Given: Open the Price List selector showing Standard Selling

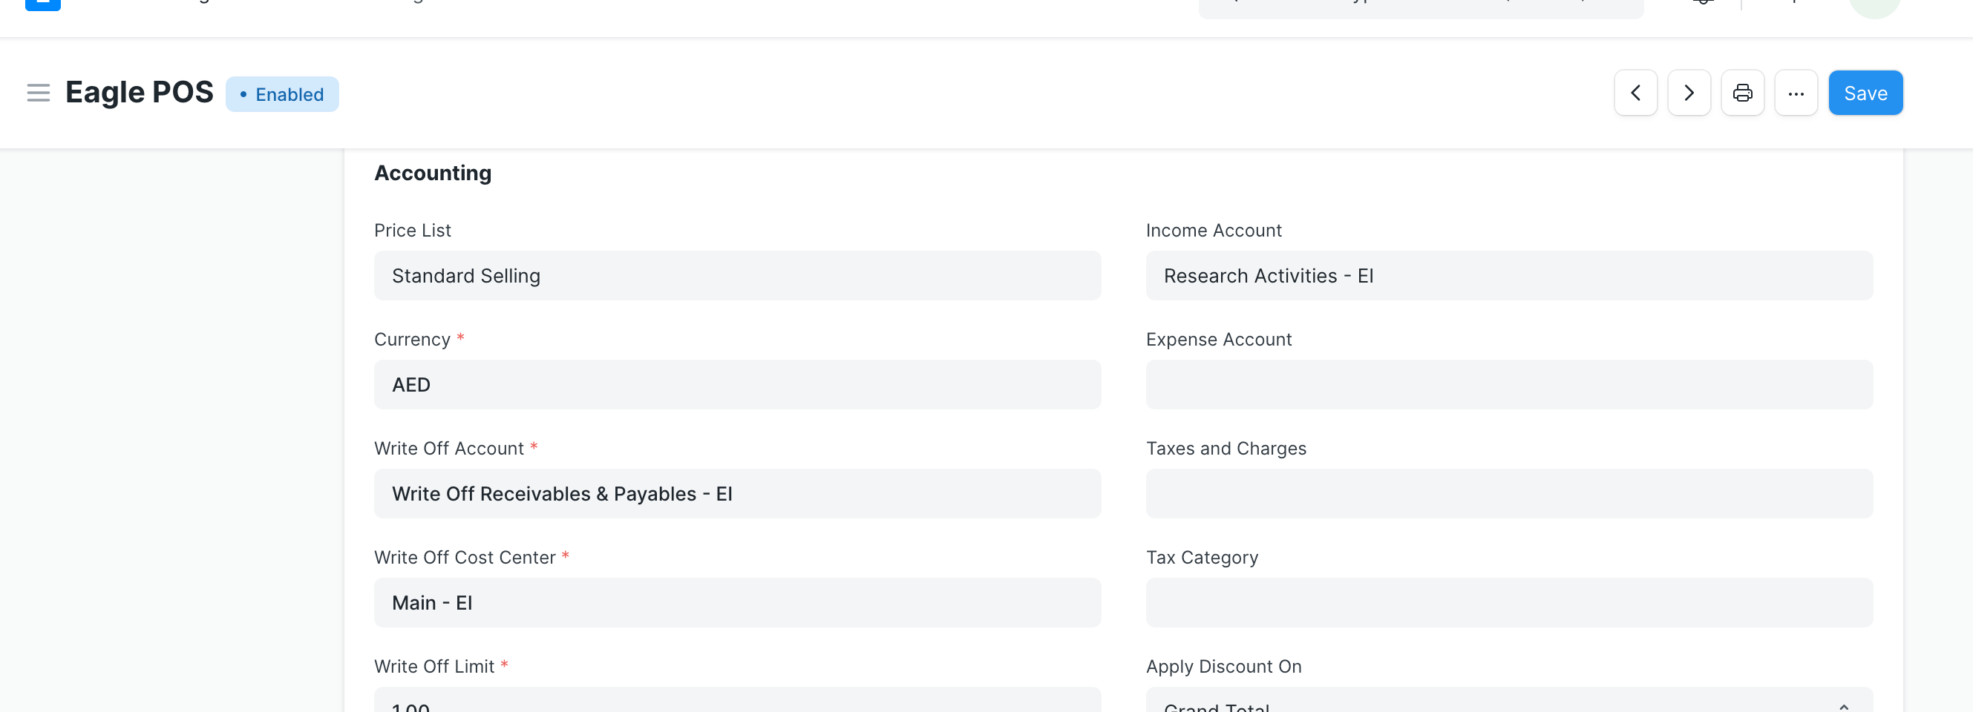Looking at the screenshot, I should coord(737,276).
